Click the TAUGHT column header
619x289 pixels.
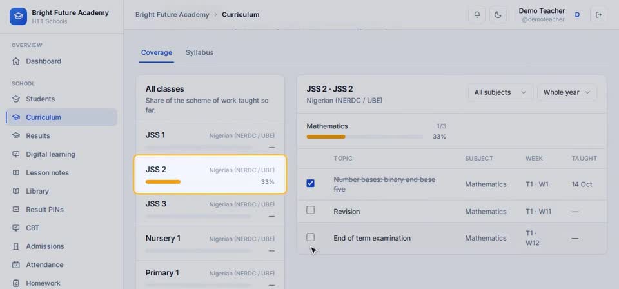click(584, 158)
